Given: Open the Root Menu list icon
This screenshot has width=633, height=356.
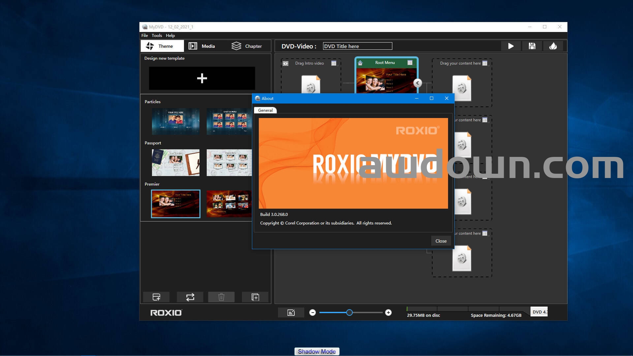Looking at the screenshot, I should click(x=410, y=63).
